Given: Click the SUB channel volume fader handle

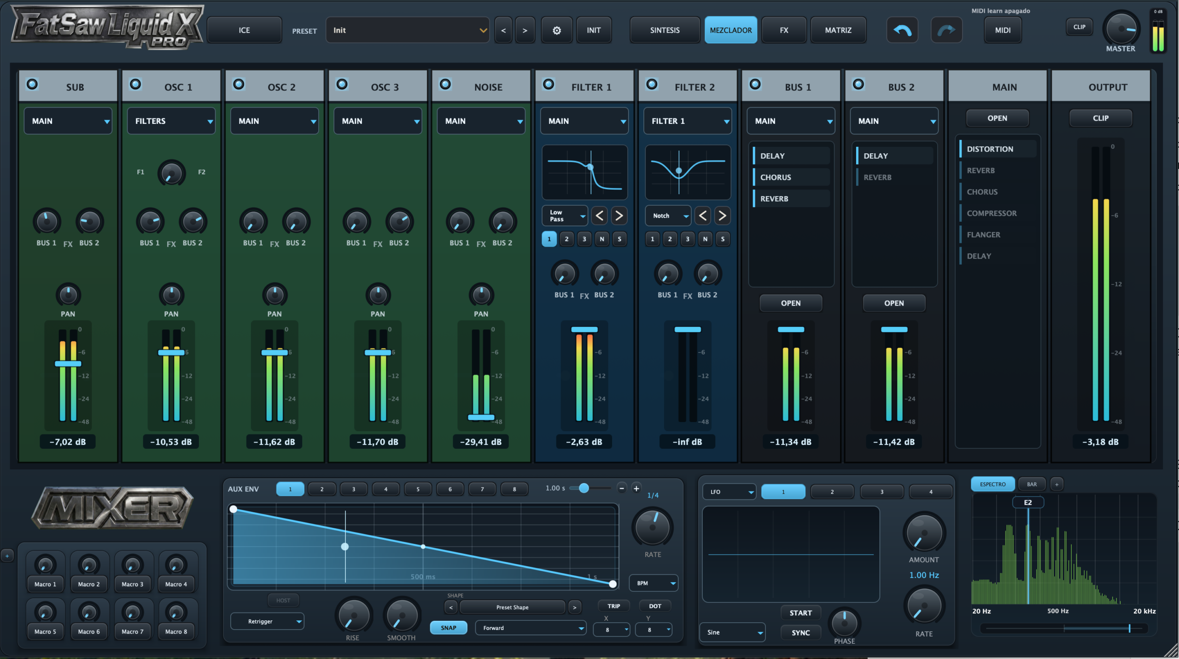Looking at the screenshot, I should coord(68,364).
